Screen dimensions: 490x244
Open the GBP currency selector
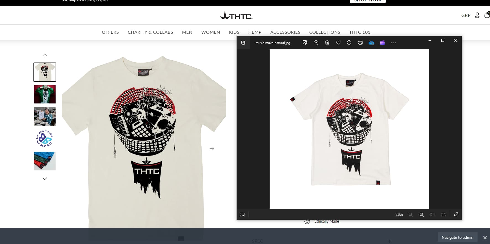[466, 15]
